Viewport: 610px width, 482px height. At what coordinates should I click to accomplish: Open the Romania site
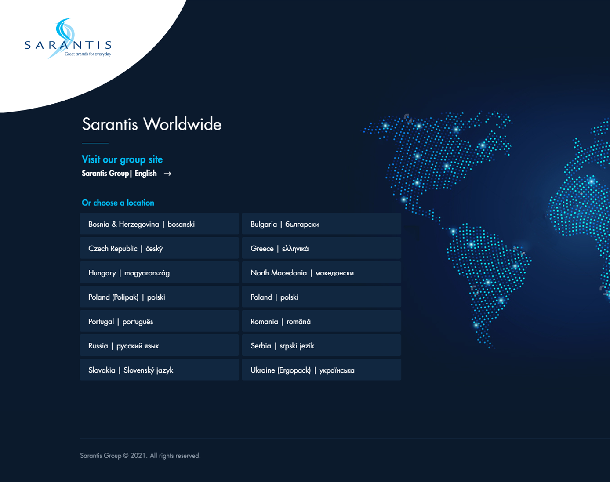(x=321, y=321)
